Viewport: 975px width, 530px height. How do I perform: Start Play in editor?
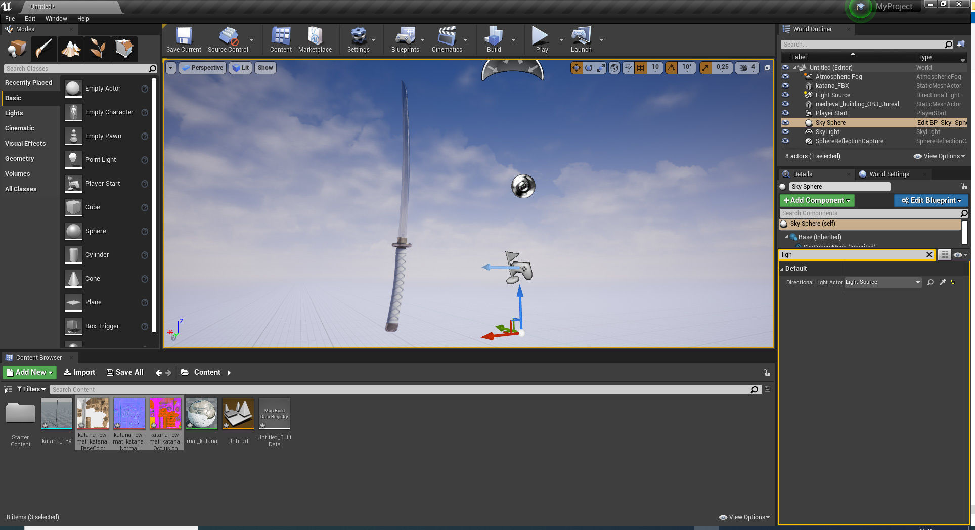(541, 39)
